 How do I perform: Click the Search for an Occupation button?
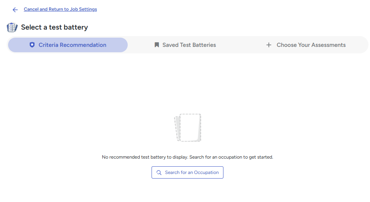click(187, 172)
